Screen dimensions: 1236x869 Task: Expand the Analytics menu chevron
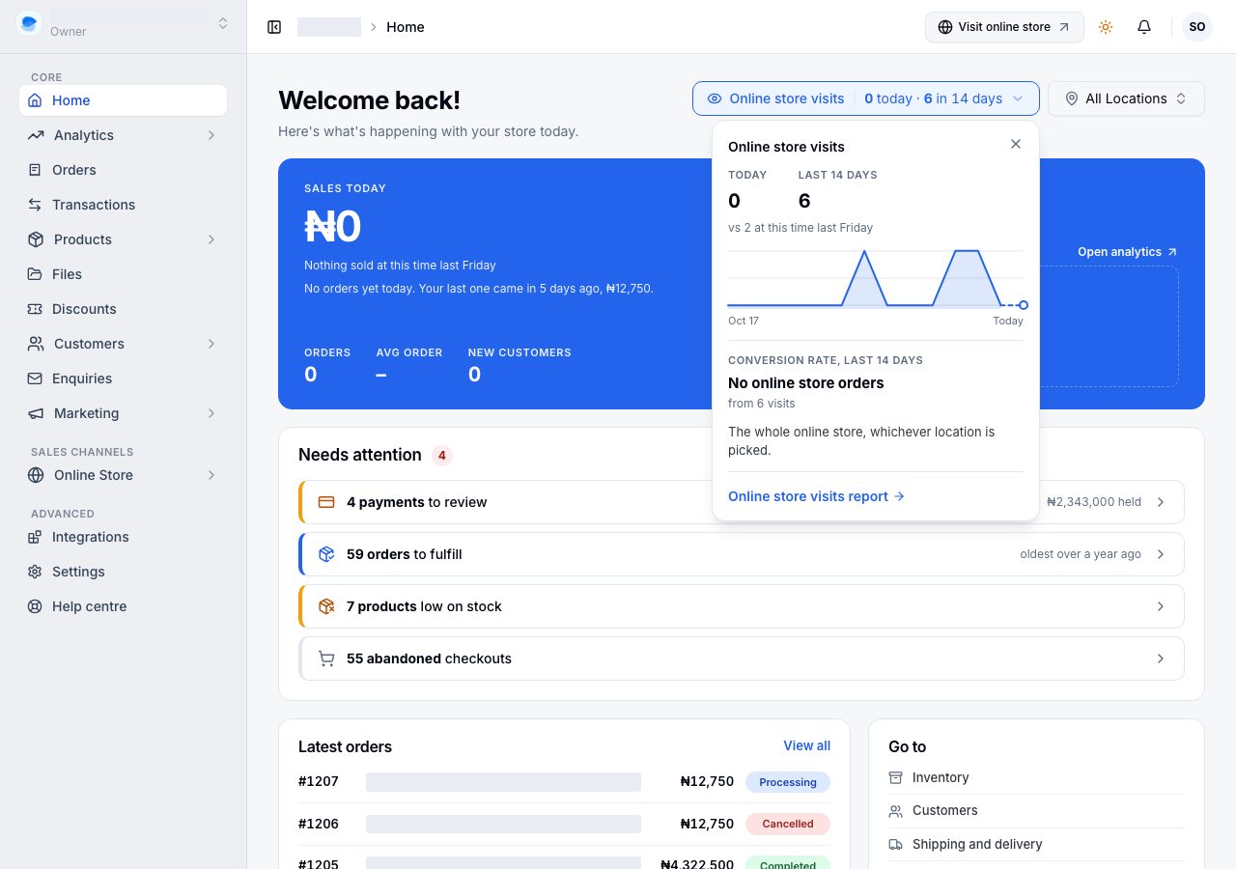pos(211,135)
